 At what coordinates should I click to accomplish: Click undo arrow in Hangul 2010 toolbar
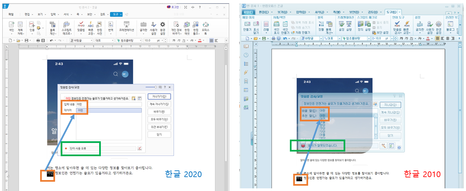(285, 38)
